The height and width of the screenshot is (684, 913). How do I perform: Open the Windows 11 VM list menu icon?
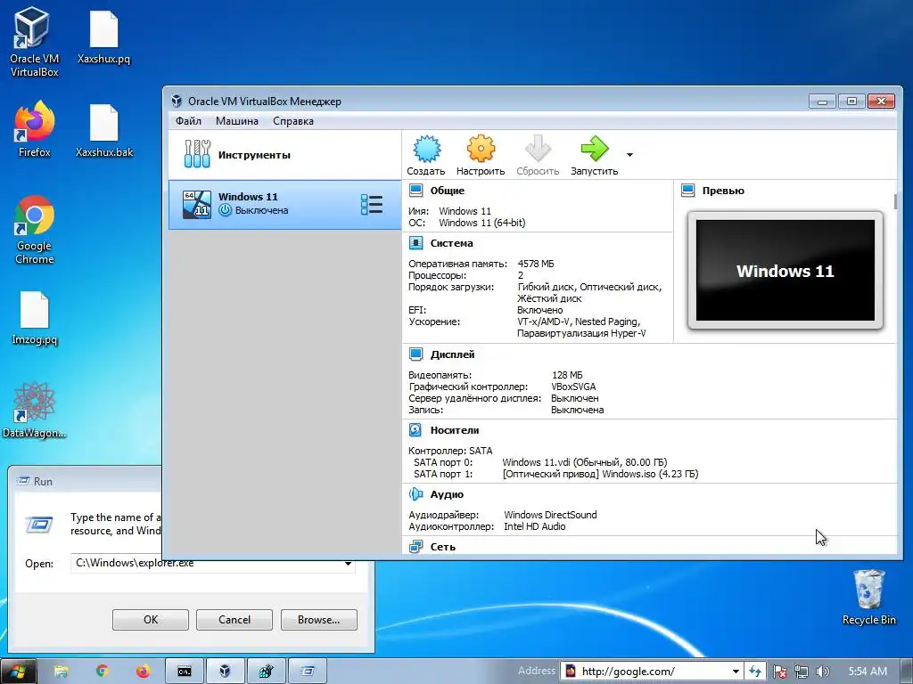click(x=372, y=205)
